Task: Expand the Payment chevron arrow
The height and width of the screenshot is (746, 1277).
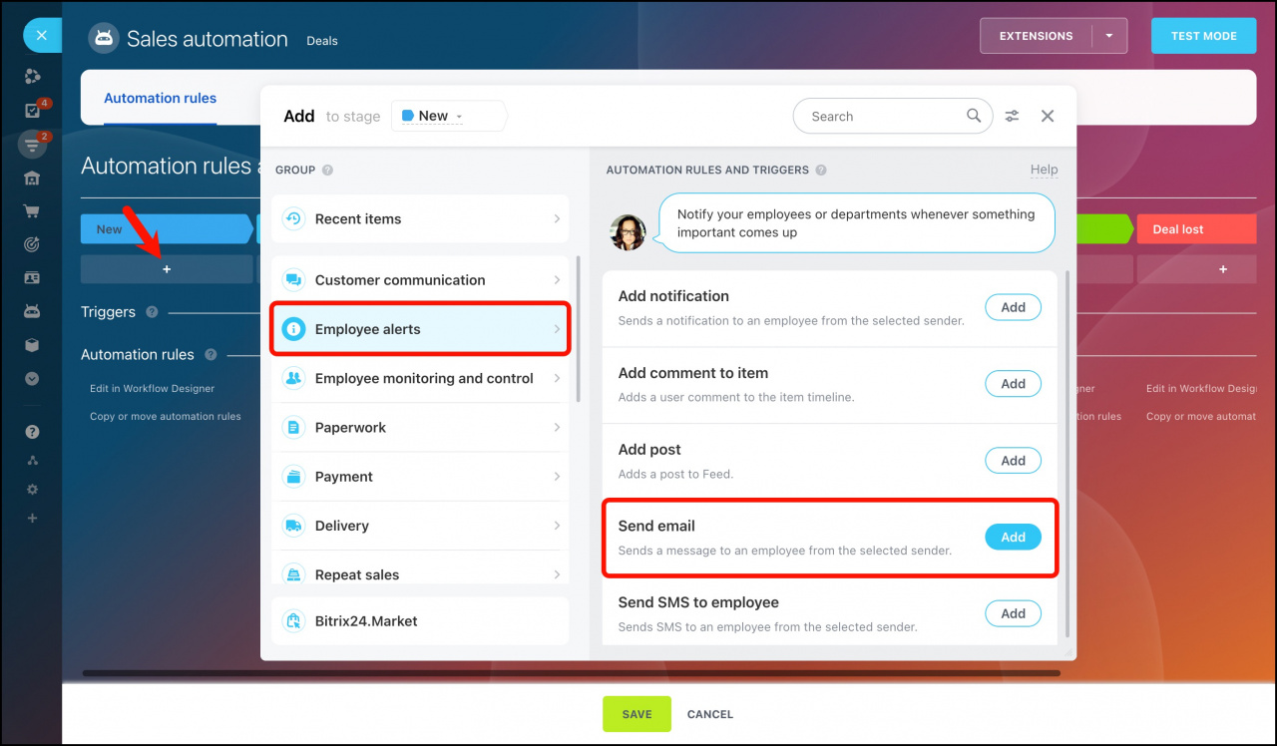Action: [557, 477]
